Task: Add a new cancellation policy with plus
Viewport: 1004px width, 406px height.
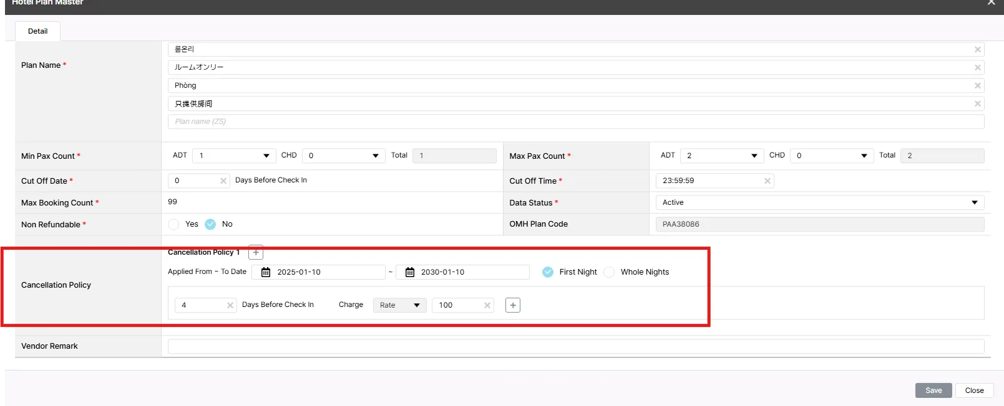Action: (256, 252)
